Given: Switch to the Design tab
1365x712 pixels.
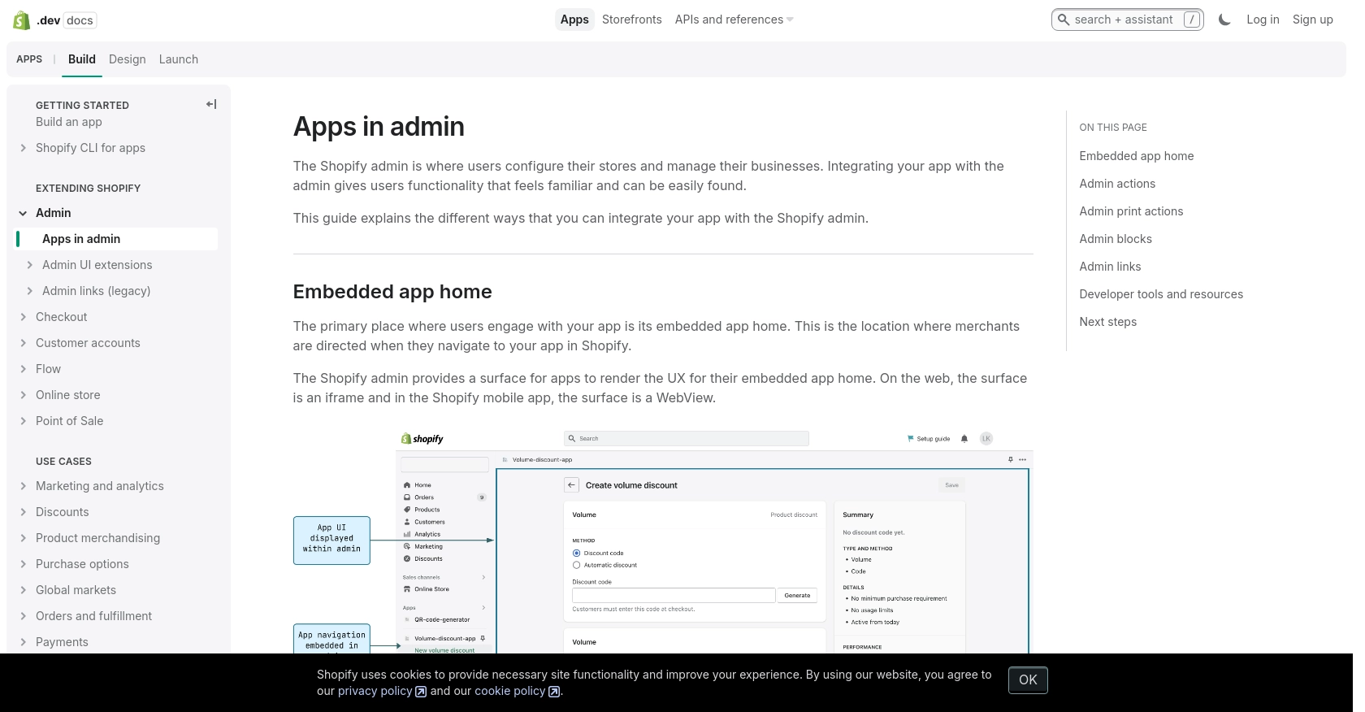Looking at the screenshot, I should coord(128,59).
